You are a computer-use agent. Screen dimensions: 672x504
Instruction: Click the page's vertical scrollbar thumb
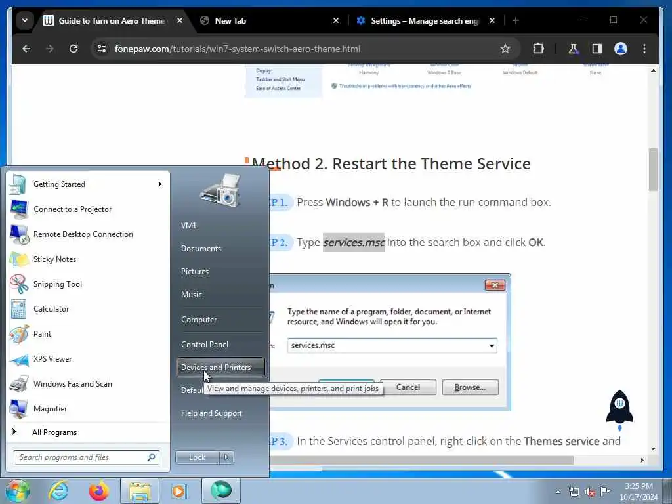(x=653, y=170)
